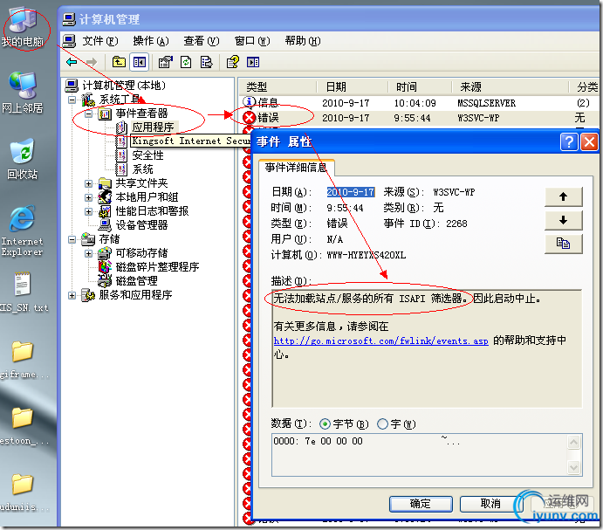Click the 事件 ID value 2268
Viewport: 603px width, 530px height.
[x=456, y=224]
